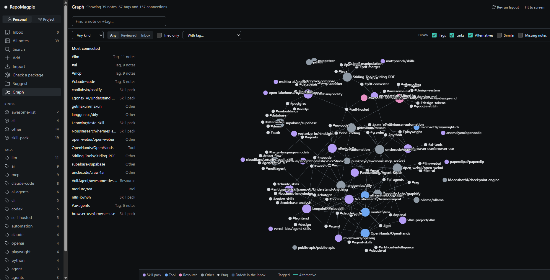Uncheck the Tags draw checkbox

click(x=434, y=35)
